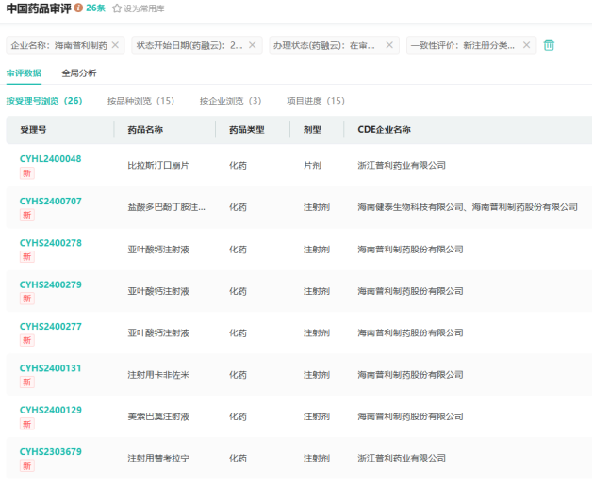This screenshot has height=486, width=593.
Task: Click the info icon beside 中国药品审评 title
Action: tap(78, 8)
